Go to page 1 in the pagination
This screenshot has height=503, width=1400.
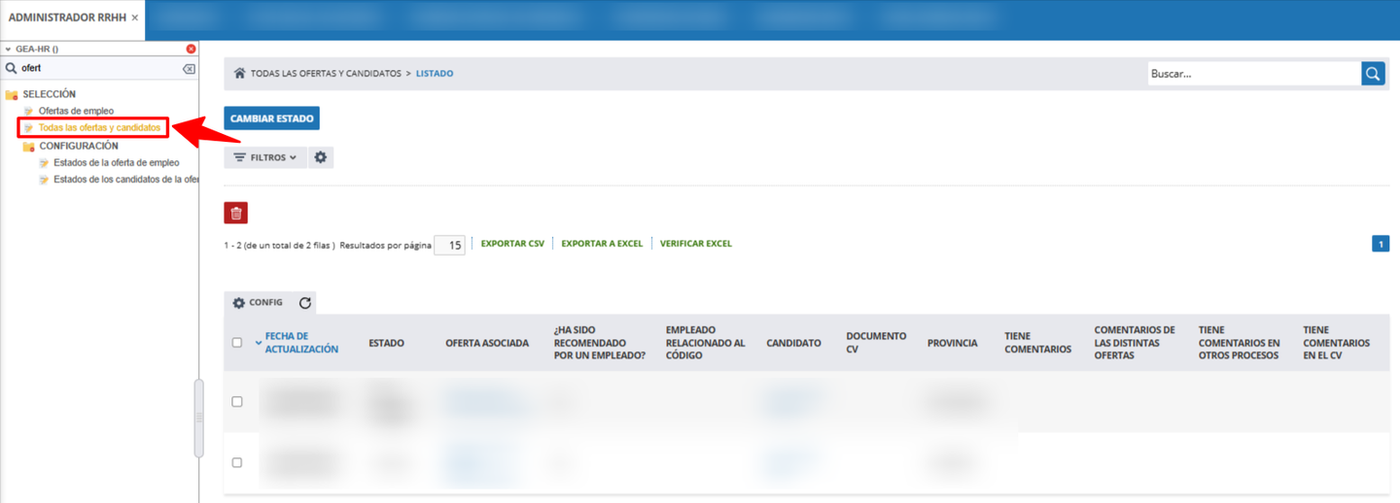[x=1381, y=244]
